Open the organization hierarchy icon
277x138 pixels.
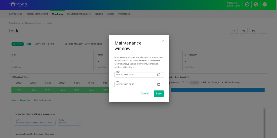256,5
